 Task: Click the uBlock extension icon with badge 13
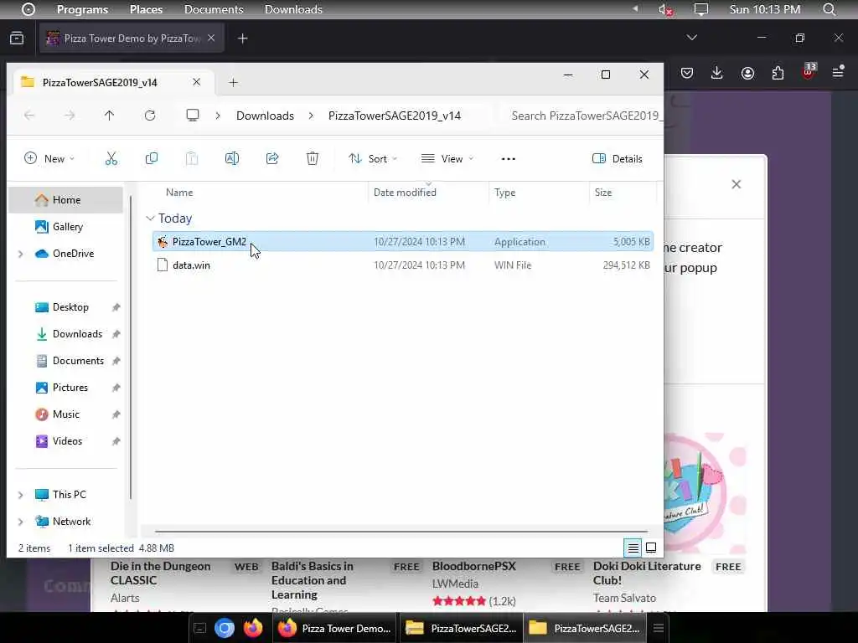pos(809,71)
